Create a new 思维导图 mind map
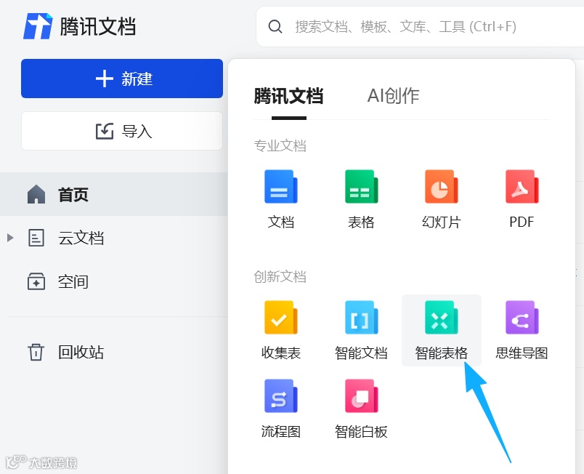Viewport: 584px width, 474px height. [x=522, y=330]
